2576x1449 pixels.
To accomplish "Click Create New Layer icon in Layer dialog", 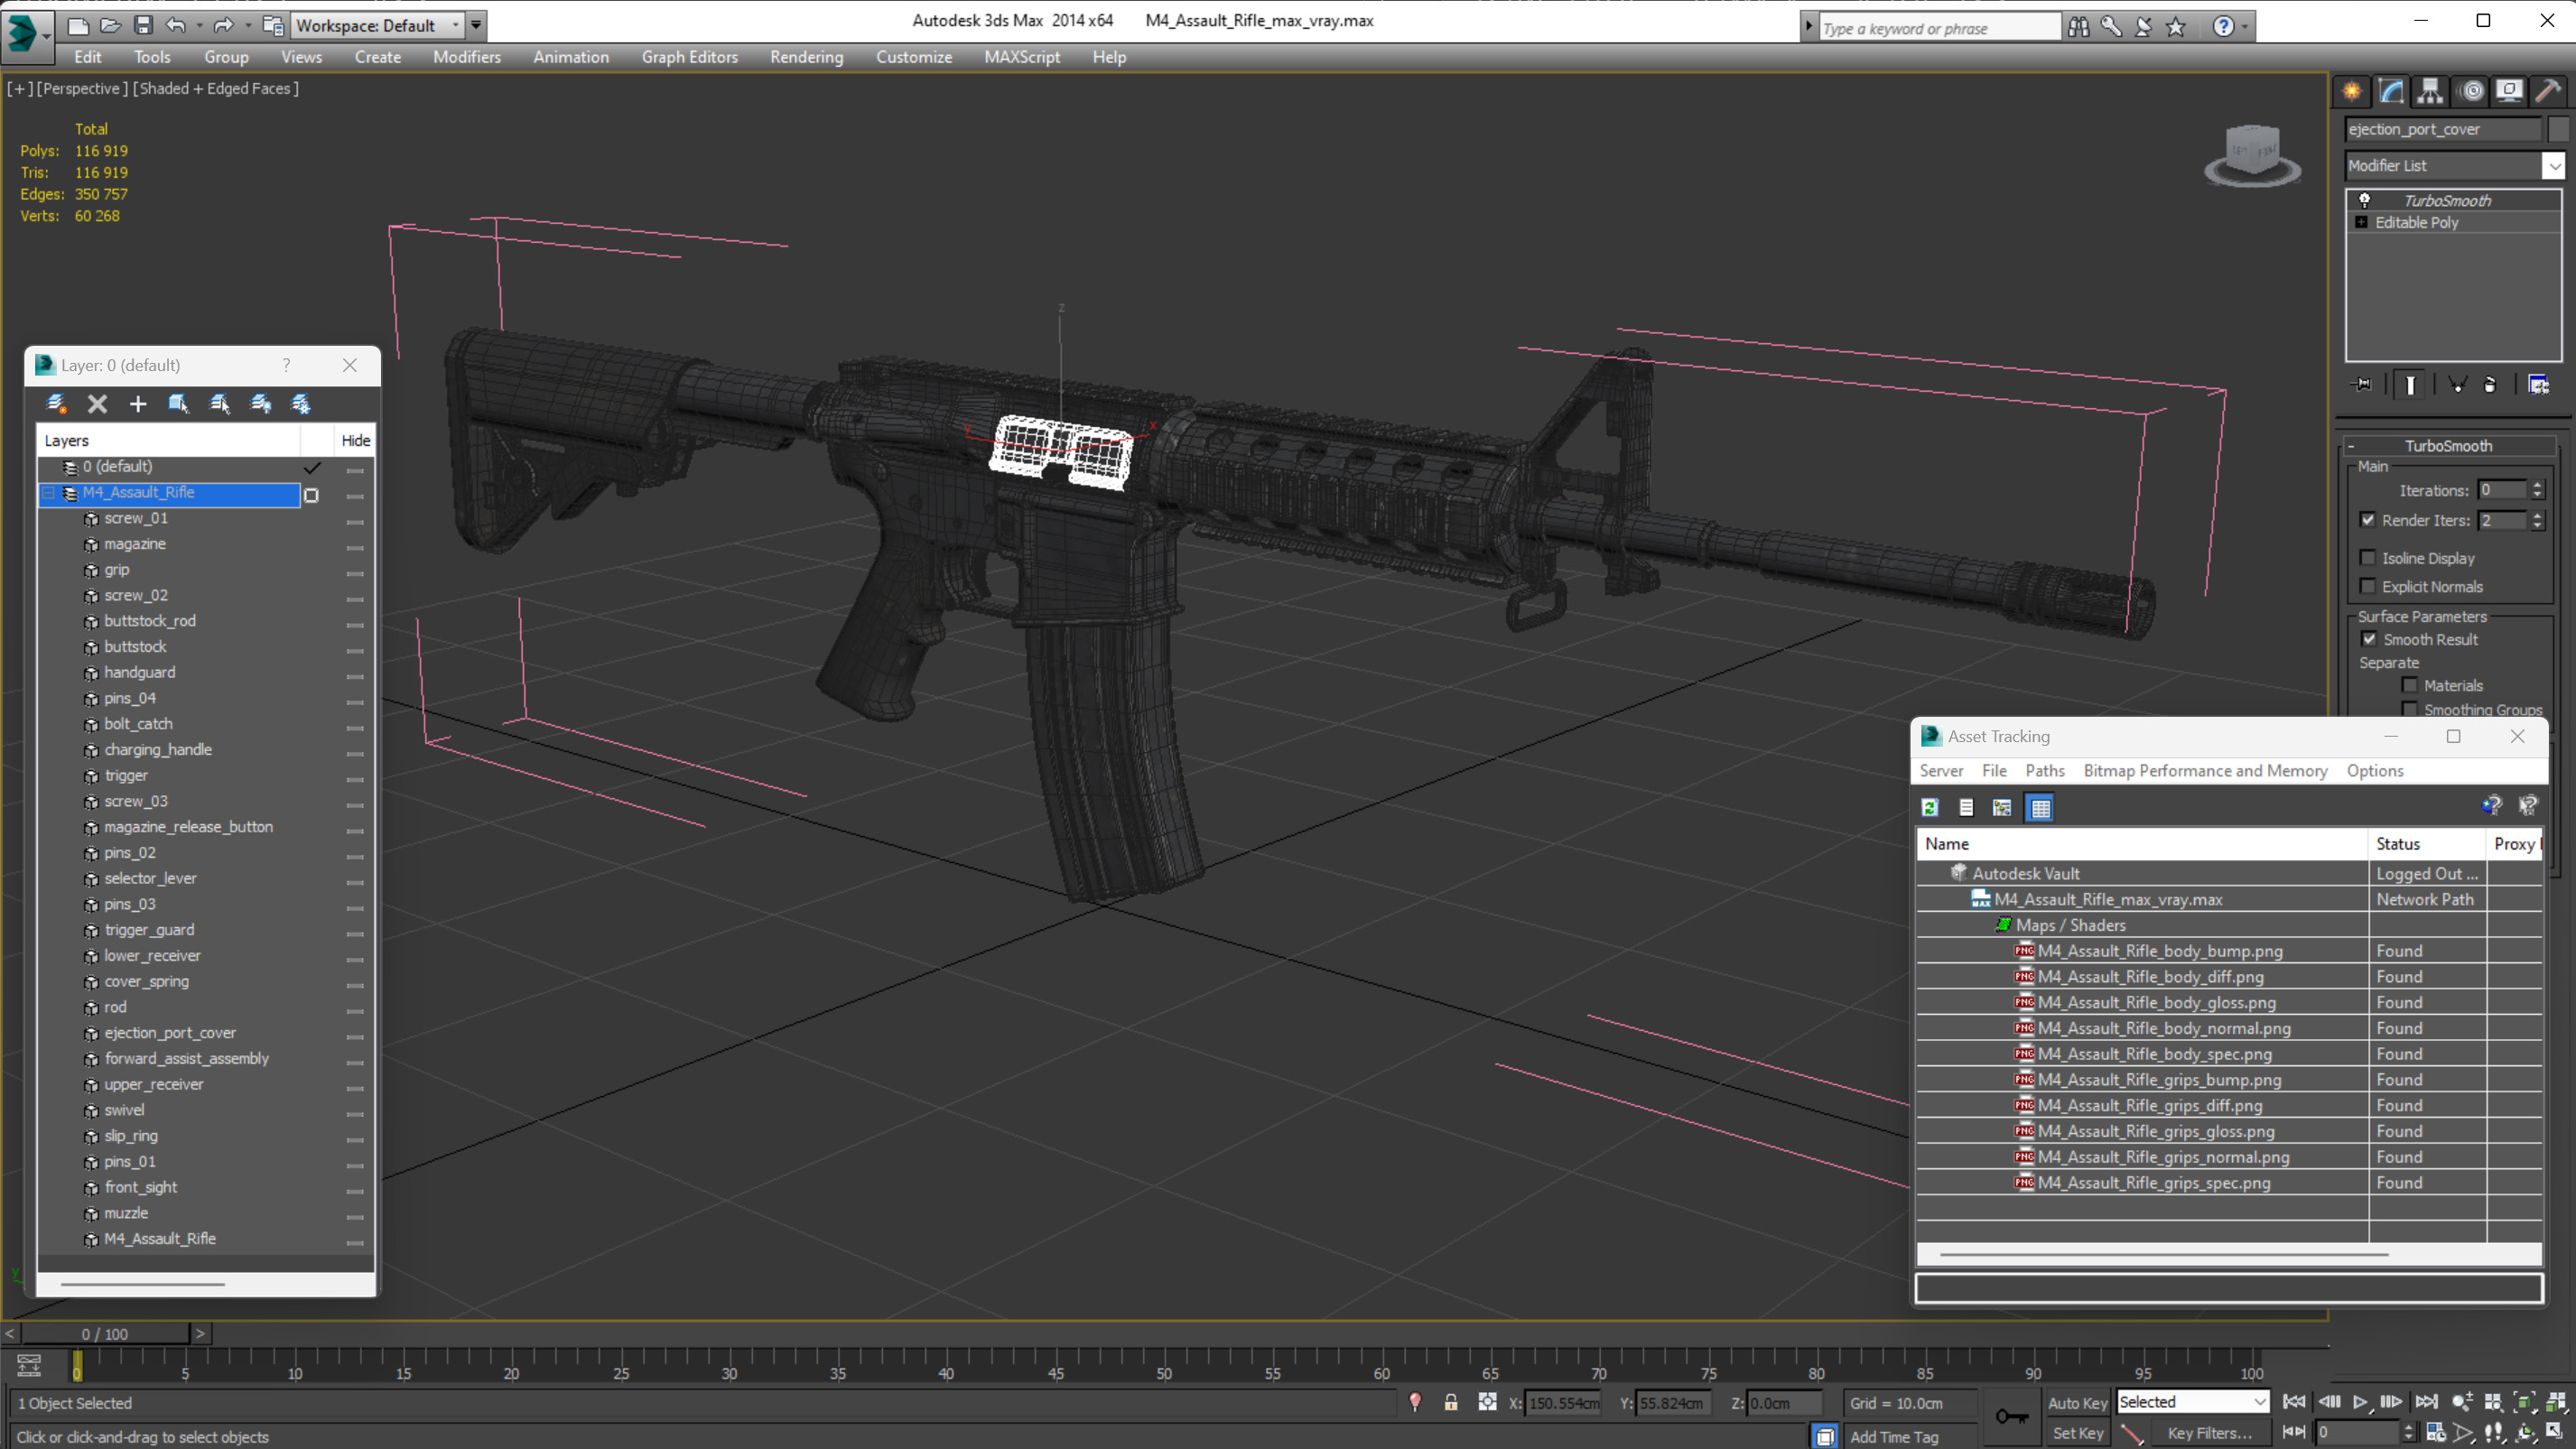I will tap(56, 404).
